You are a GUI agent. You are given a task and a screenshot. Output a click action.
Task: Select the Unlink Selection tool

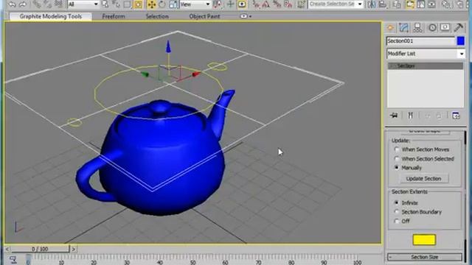tap(48, 4)
